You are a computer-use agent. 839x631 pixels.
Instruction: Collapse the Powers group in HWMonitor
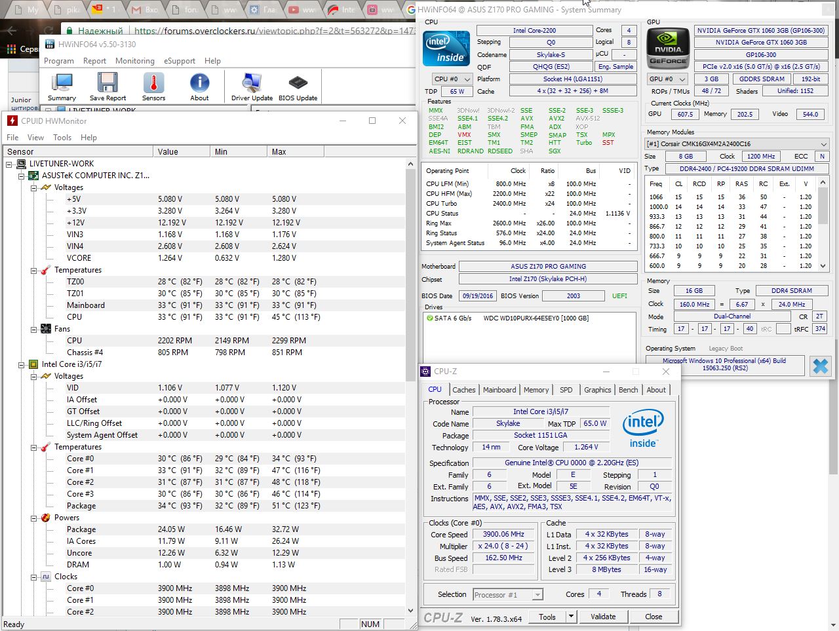click(x=33, y=518)
